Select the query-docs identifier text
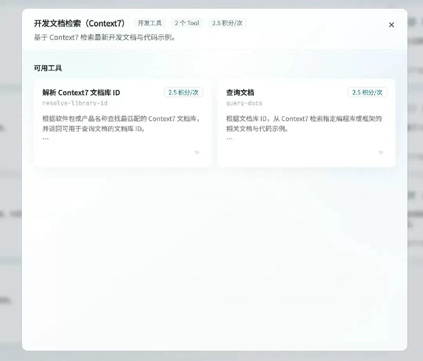 point(244,103)
